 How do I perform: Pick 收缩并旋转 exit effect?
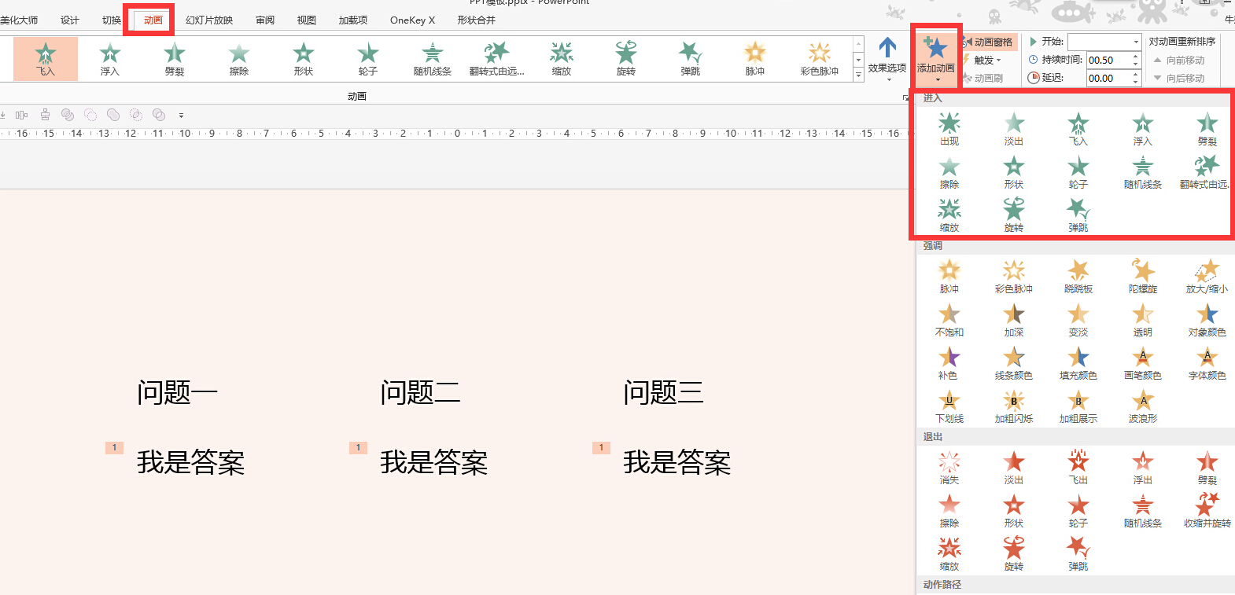click(1207, 511)
